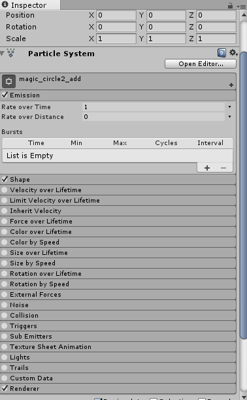Expand the Renderer module header label

pyautogui.click(x=24, y=388)
